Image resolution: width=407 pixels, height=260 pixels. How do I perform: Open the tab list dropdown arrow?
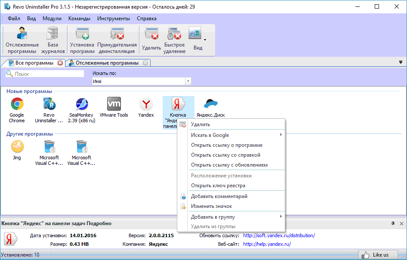[x=401, y=62]
